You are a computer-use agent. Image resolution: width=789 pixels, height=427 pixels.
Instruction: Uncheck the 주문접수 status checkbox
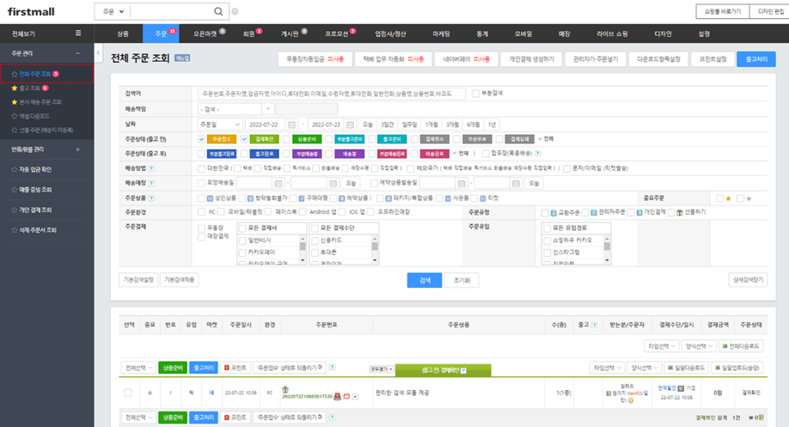(201, 139)
